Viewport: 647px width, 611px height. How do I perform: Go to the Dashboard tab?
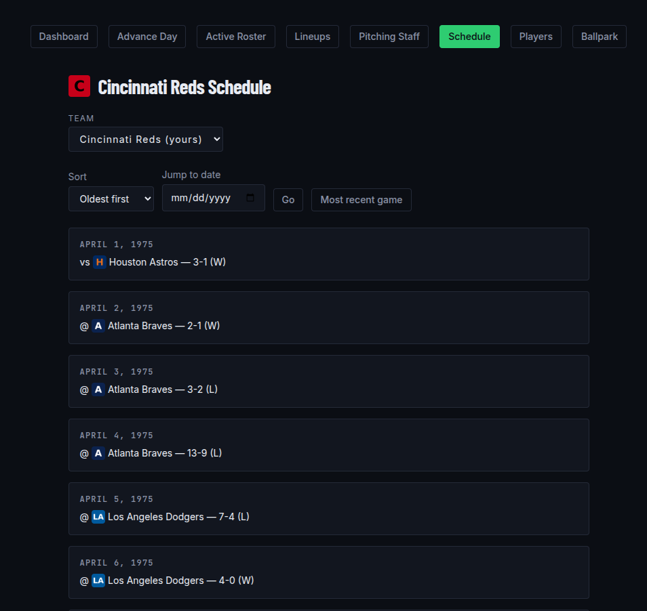(x=64, y=37)
